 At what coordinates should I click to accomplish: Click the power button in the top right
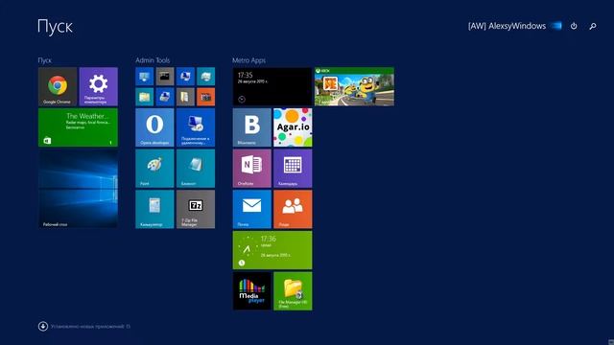click(x=574, y=26)
